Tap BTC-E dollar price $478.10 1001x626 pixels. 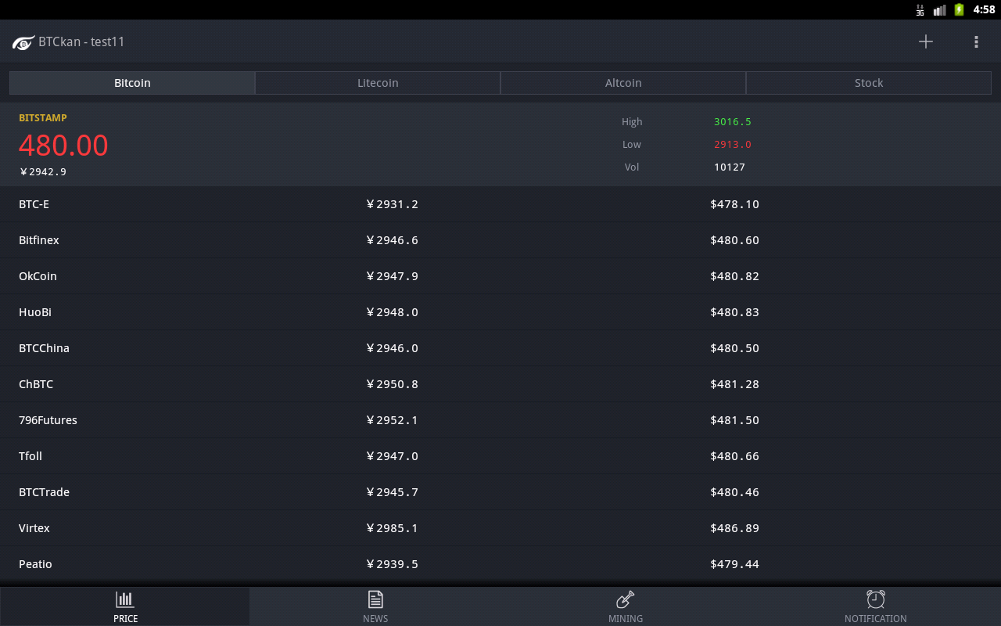click(x=735, y=204)
